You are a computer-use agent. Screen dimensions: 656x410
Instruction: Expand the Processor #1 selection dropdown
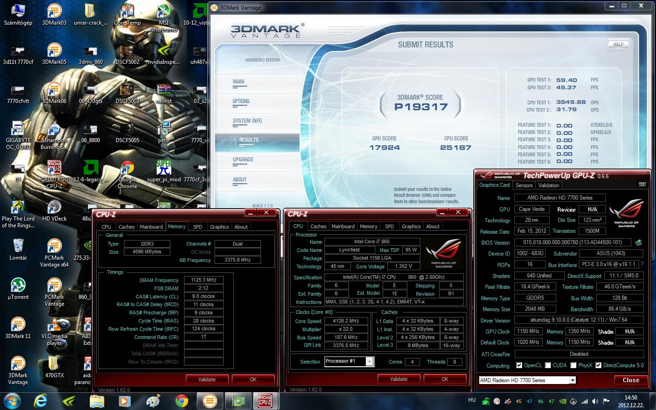[x=369, y=361]
